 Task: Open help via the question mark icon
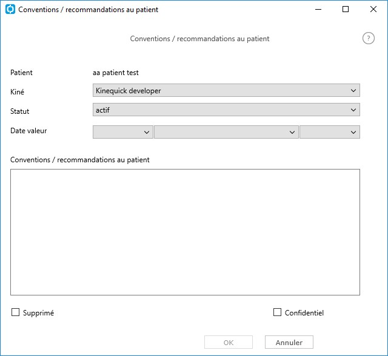tap(369, 39)
